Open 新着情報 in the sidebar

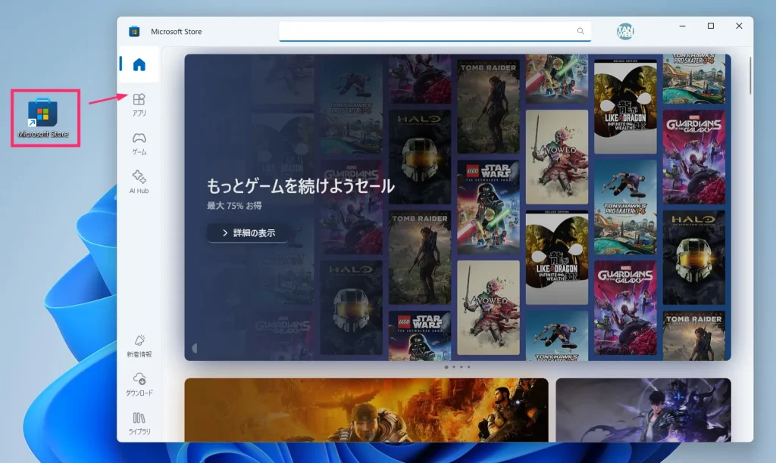point(139,346)
